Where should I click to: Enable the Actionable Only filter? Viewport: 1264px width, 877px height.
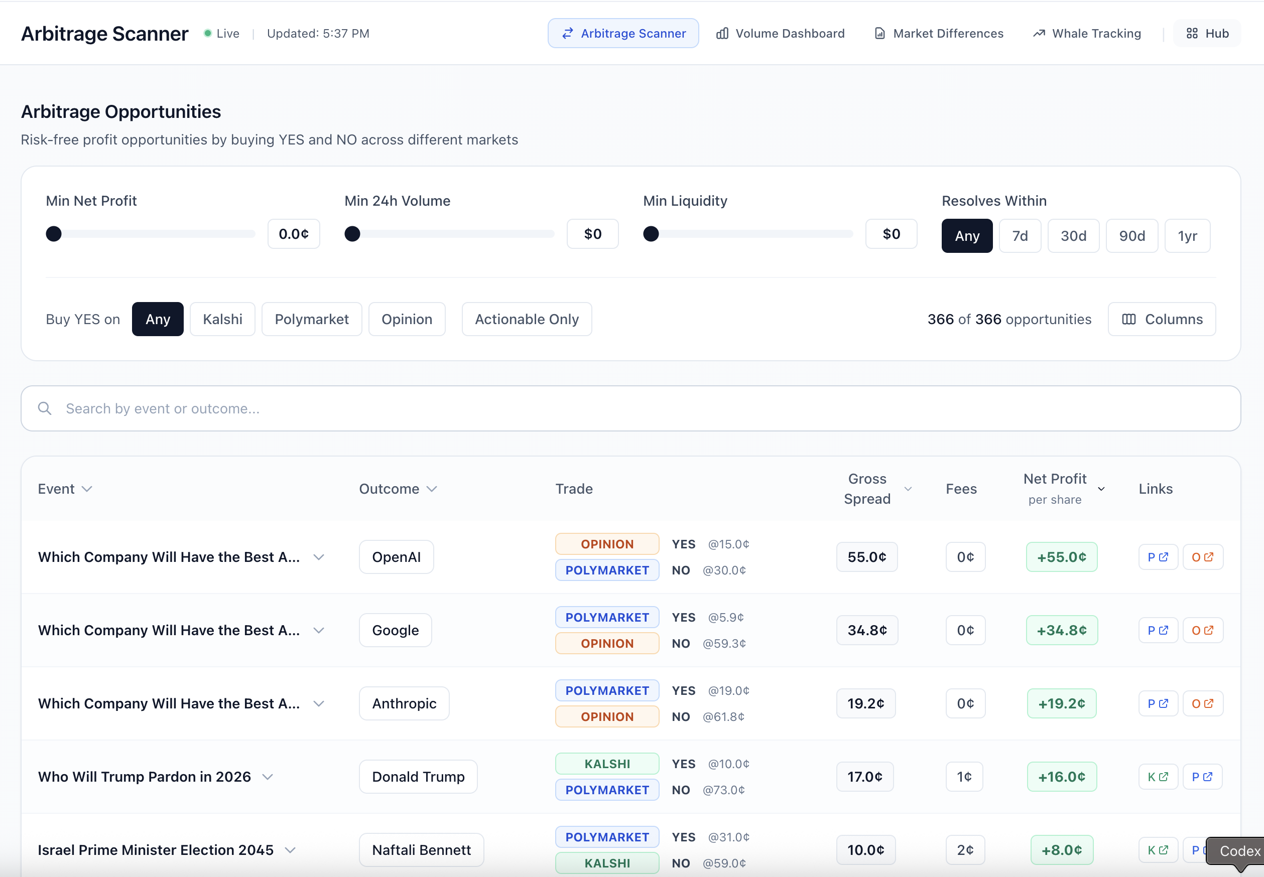(526, 319)
